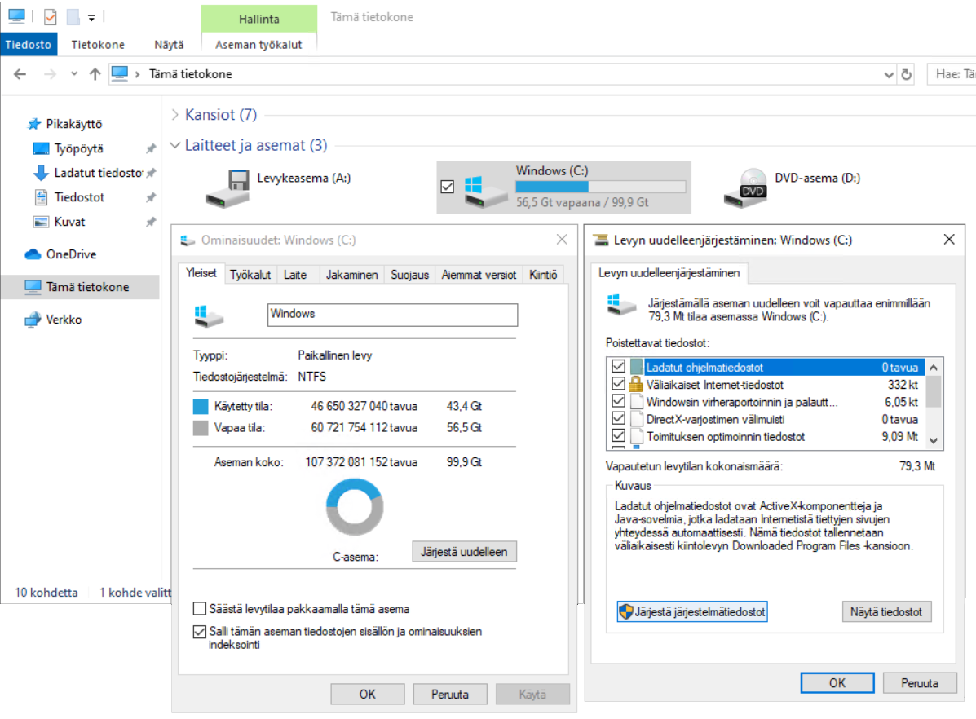Click the forward navigation arrow
This screenshot has height=719, width=976.
point(50,74)
